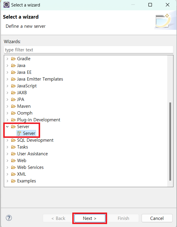Expand the Plug-in Development category
The image size is (177, 227).
pyautogui.click(x=7, y=120)
